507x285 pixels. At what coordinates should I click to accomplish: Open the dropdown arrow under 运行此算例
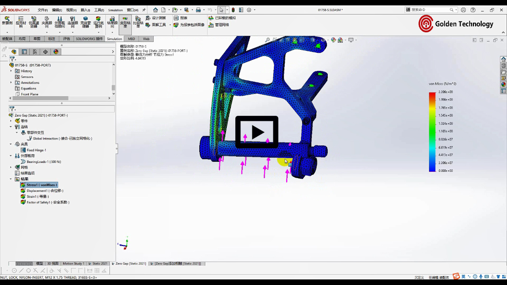[x=98, y=32]
